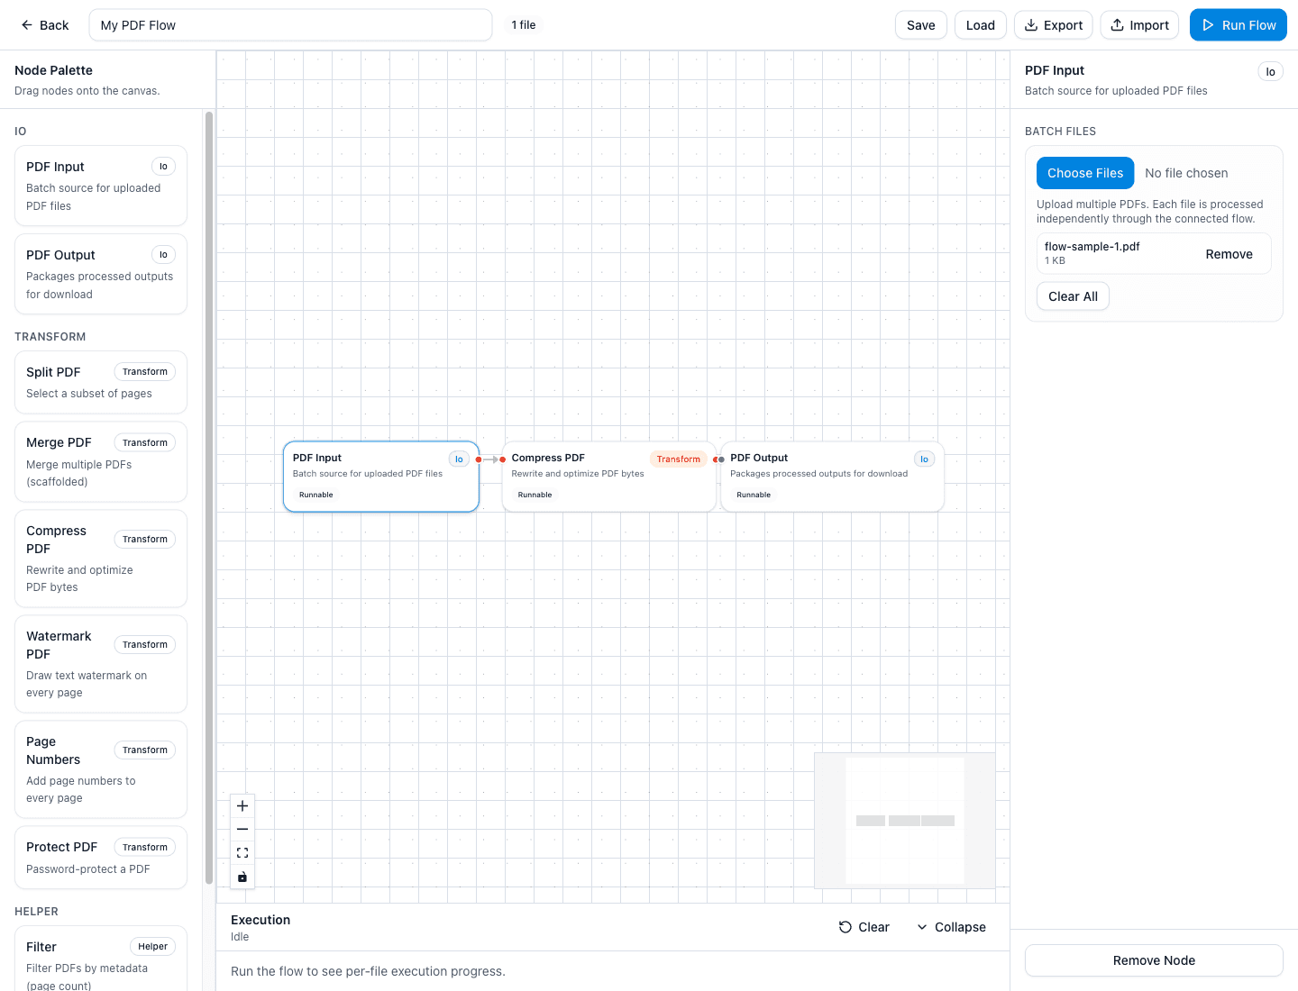Go back using the Back arrow
The width and height of the screenshot is (1298, 991).
(45, 25)
